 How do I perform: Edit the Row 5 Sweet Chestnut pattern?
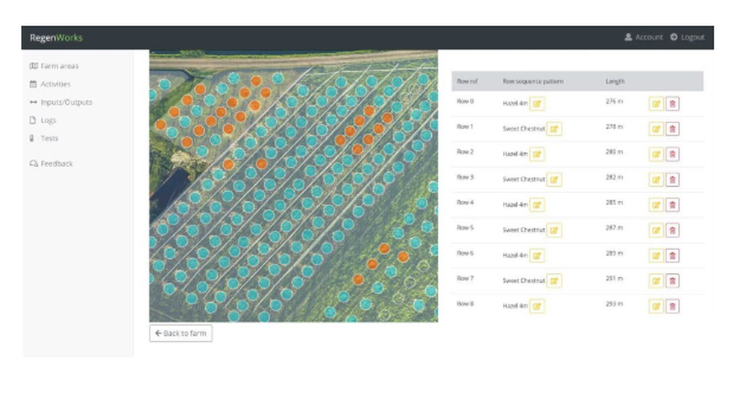click(x=554, y=231)
